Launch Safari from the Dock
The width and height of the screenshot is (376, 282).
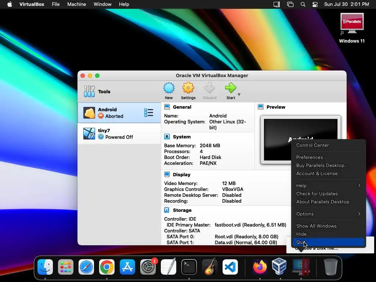pos(86,267)
